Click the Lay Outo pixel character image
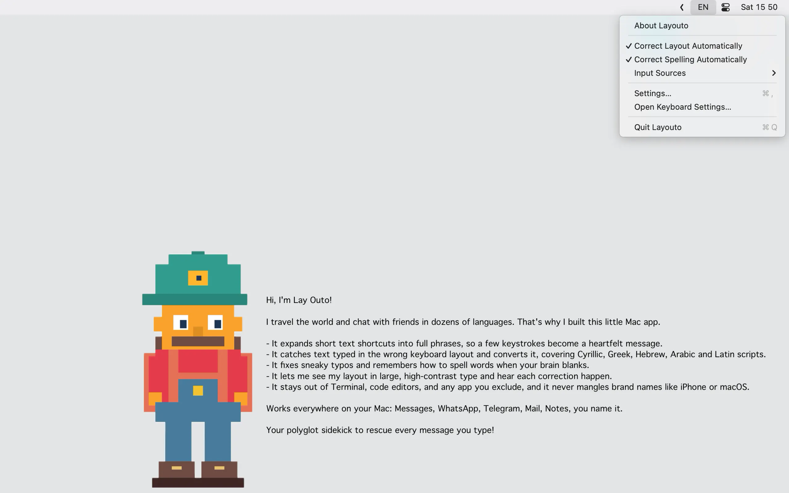Viewport: 789px width, 493px height. pos(197,369)
